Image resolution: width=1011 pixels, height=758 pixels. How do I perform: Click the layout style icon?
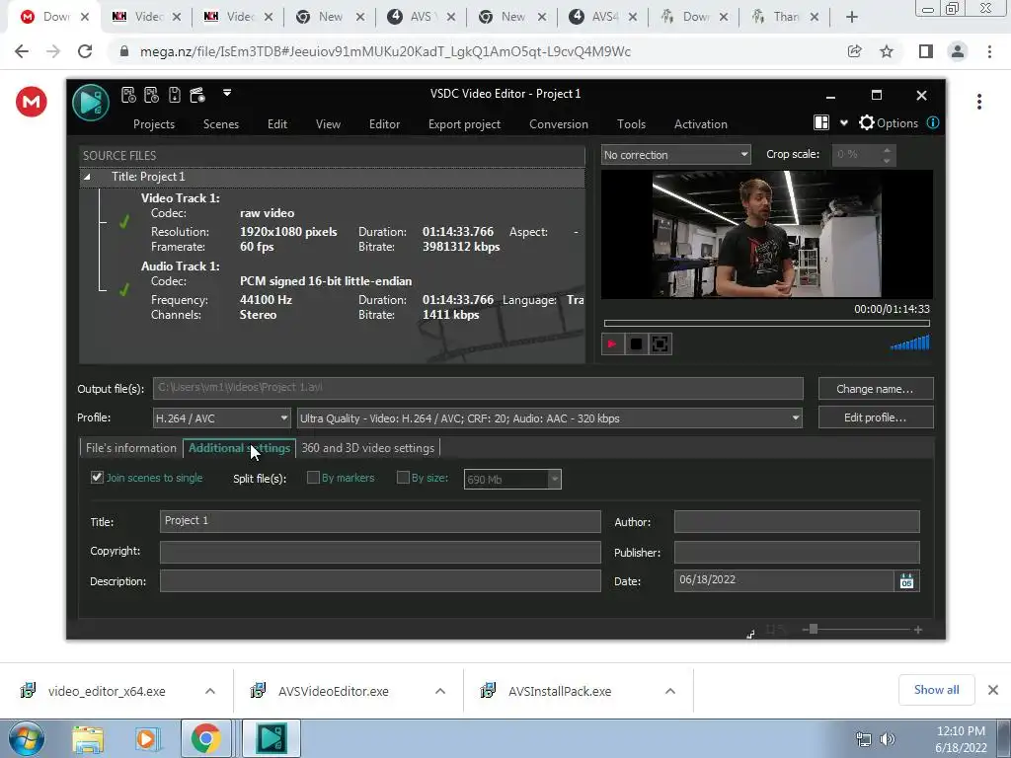(x=821, y=123)
